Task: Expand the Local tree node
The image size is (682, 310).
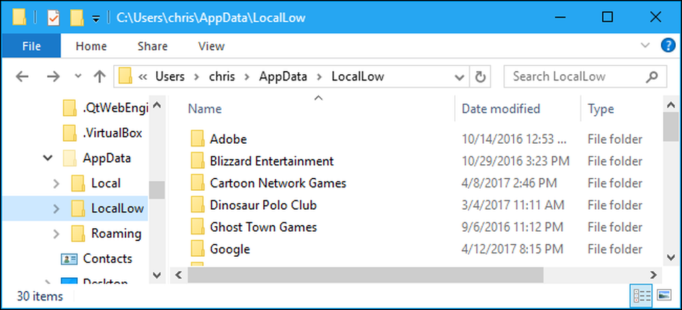Action: pos(56,183)
